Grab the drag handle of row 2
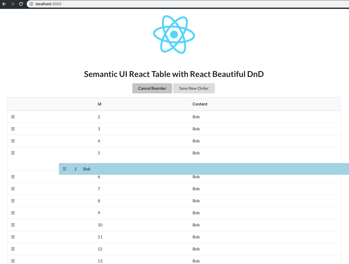Viewport: 349px width, 264px height. tap(13, 117)
